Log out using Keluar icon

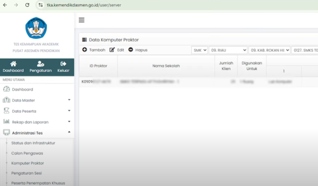click(x=63, y=64)
